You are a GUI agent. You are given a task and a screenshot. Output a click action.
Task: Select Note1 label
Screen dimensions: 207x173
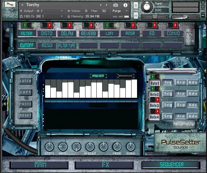[154, 83]
